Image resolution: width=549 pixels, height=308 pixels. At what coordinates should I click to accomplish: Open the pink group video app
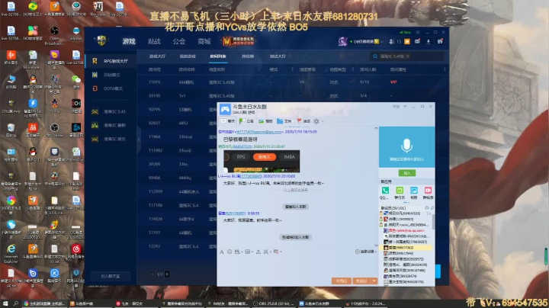[428, 192]
